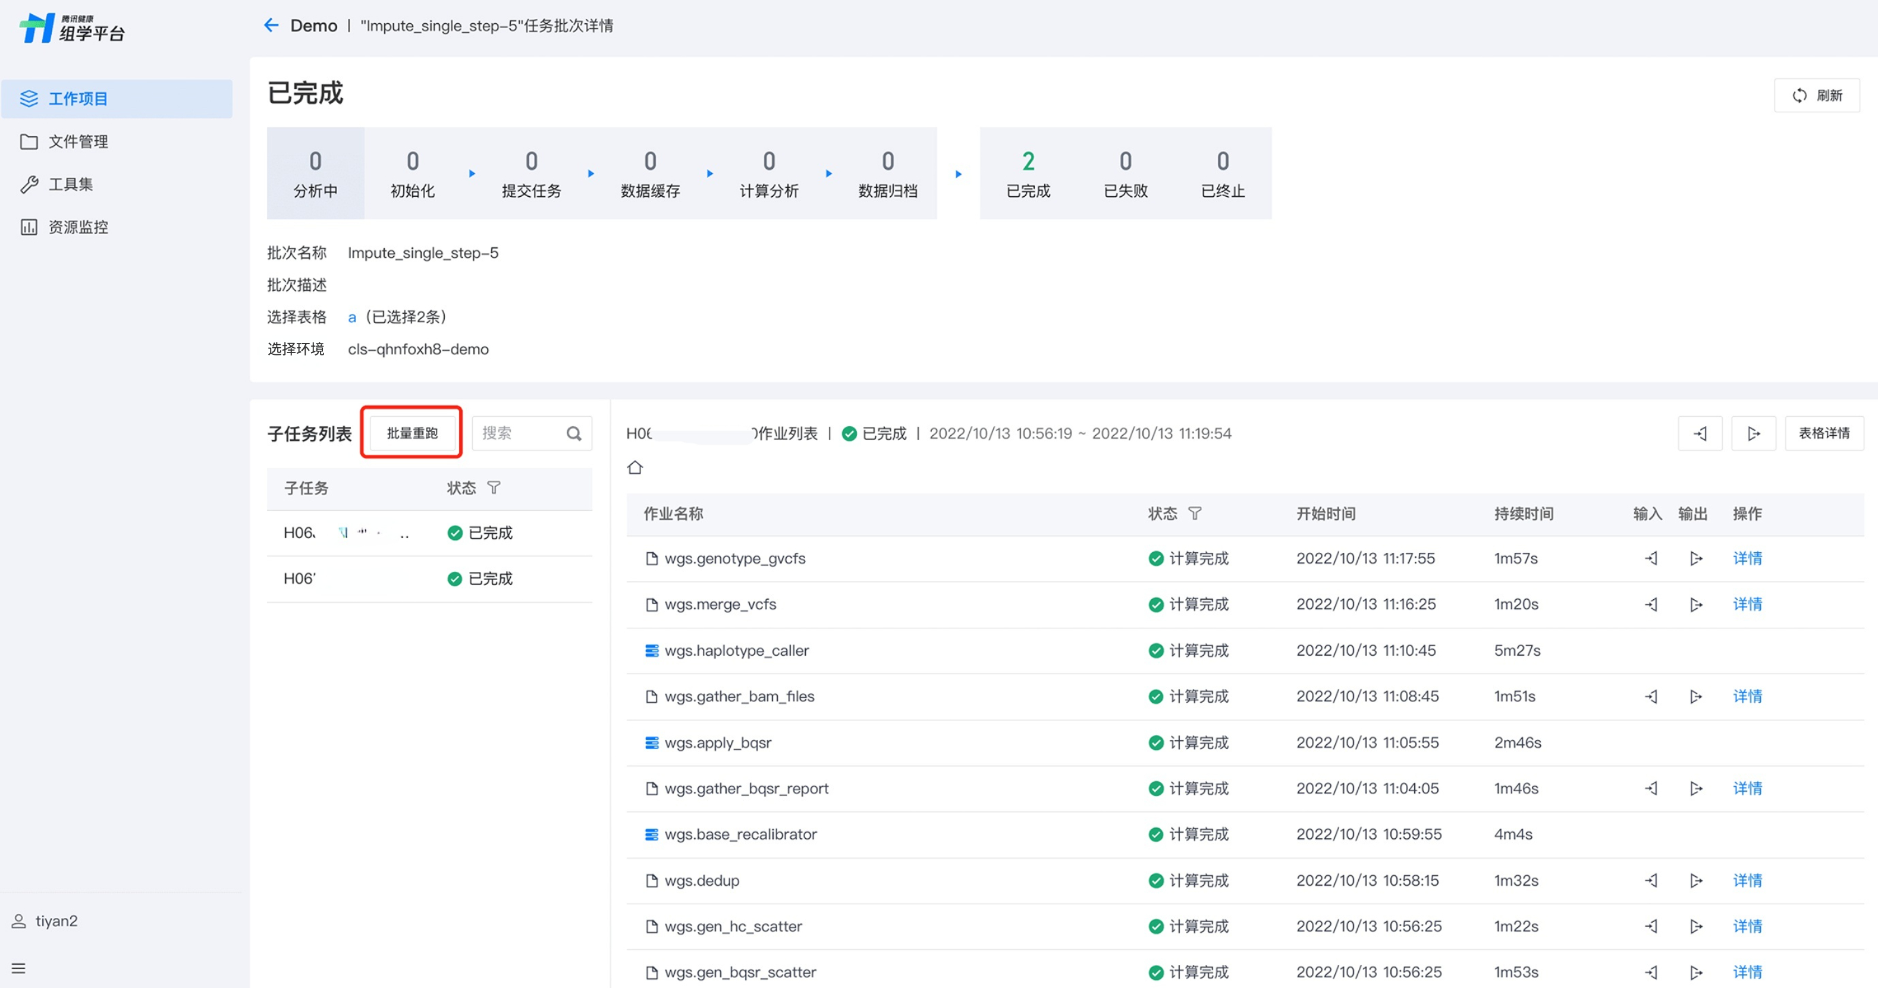This screenshot has height=988, width=1878.
Task: Open 资源监控 in sidebar
Action: click(78, 227)
